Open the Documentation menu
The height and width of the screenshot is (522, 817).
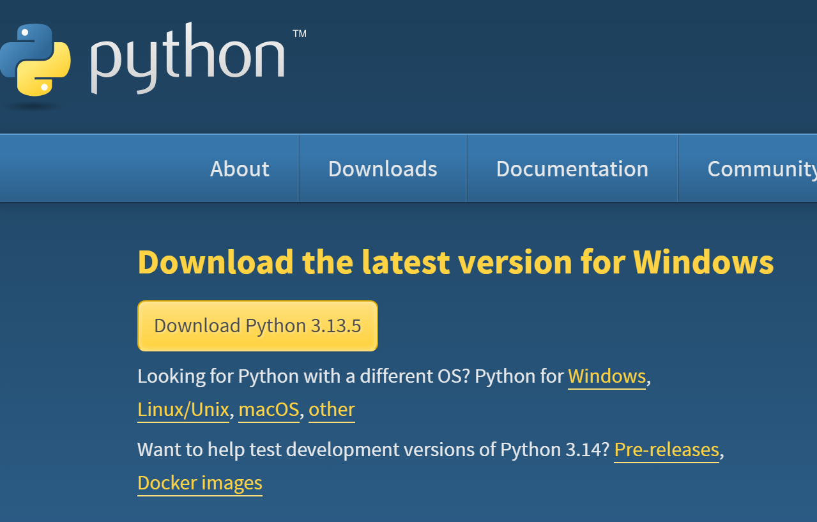572,169
